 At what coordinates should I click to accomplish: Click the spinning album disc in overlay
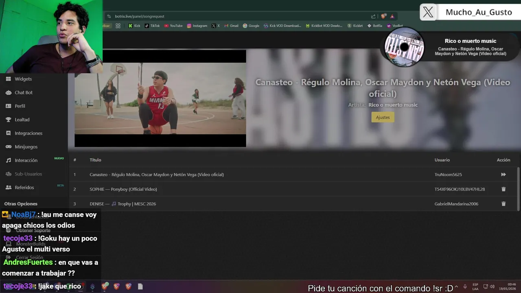click(x=404, y=47)
